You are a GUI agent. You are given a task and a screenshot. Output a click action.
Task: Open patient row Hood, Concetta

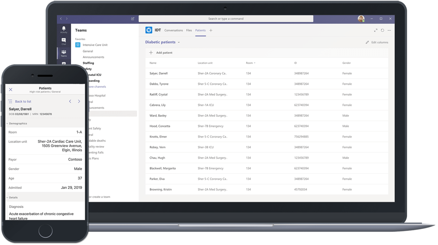(267, 126)
